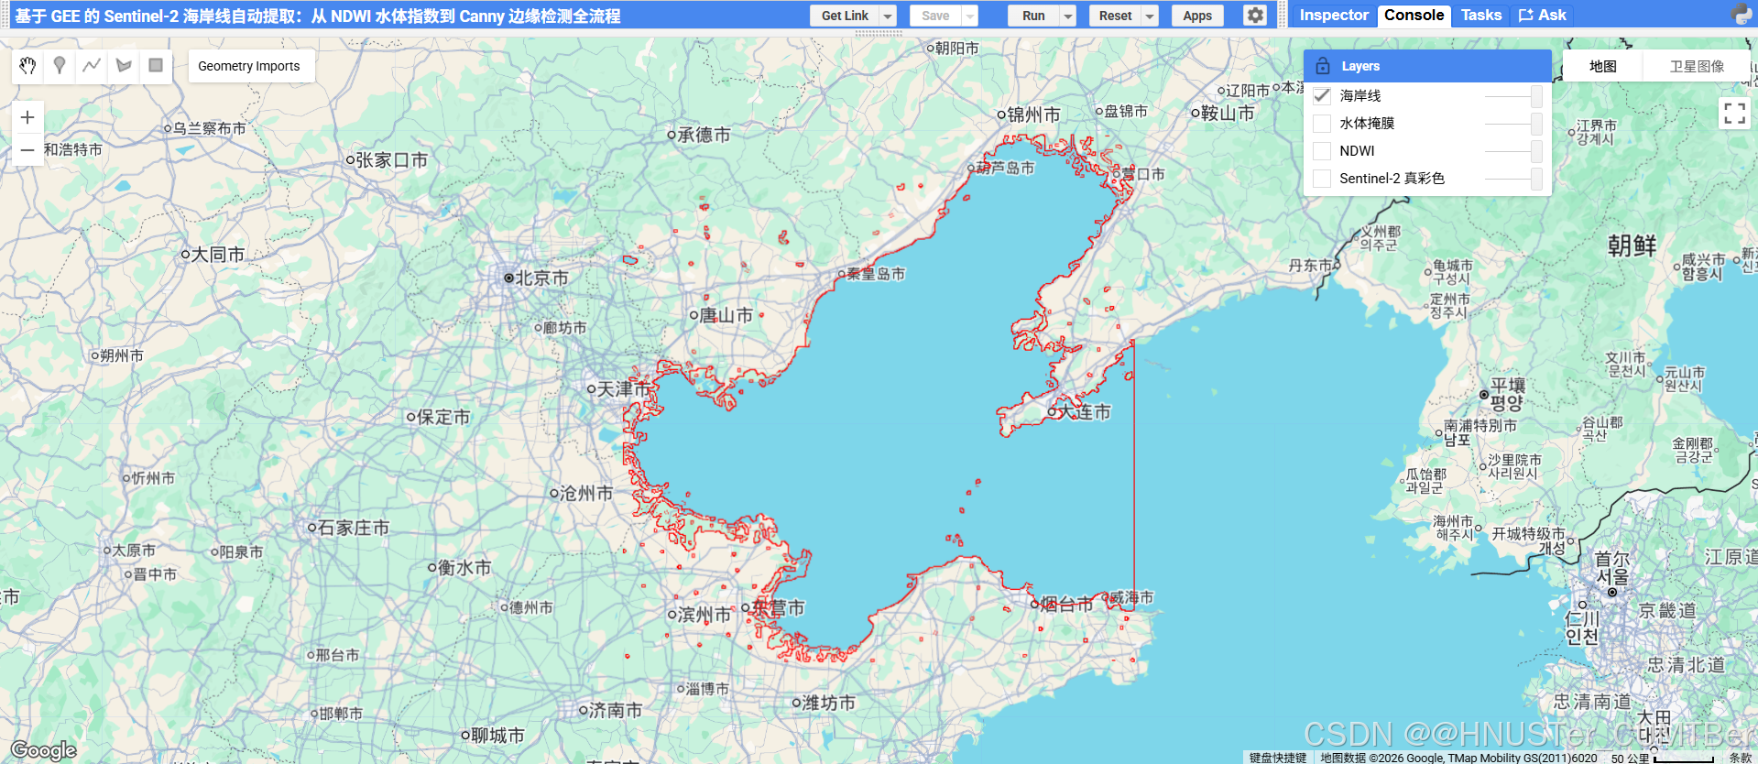Switch to the Tasks tab
This screenshot has width=1758, height=764.
(x=1480, y=16)
